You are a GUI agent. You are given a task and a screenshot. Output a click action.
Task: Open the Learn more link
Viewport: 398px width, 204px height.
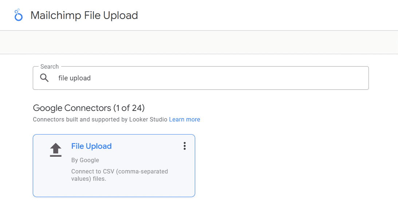(185, 119)
